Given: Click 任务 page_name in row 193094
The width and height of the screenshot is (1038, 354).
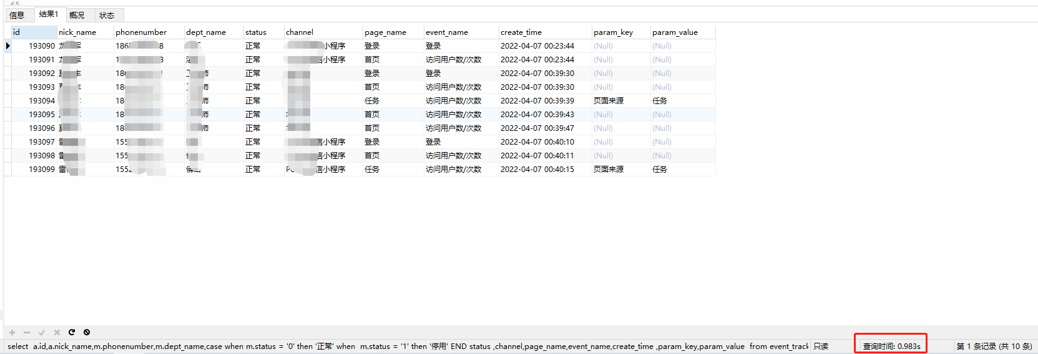Looking at the screenshot, I should pos(393,100).
